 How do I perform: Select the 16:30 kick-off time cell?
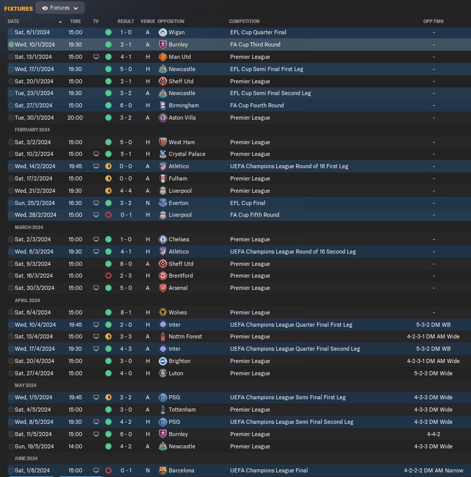75,203
